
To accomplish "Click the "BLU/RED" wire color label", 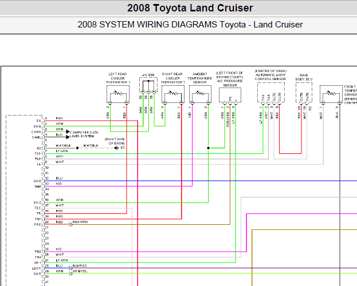I will [80, 266].
